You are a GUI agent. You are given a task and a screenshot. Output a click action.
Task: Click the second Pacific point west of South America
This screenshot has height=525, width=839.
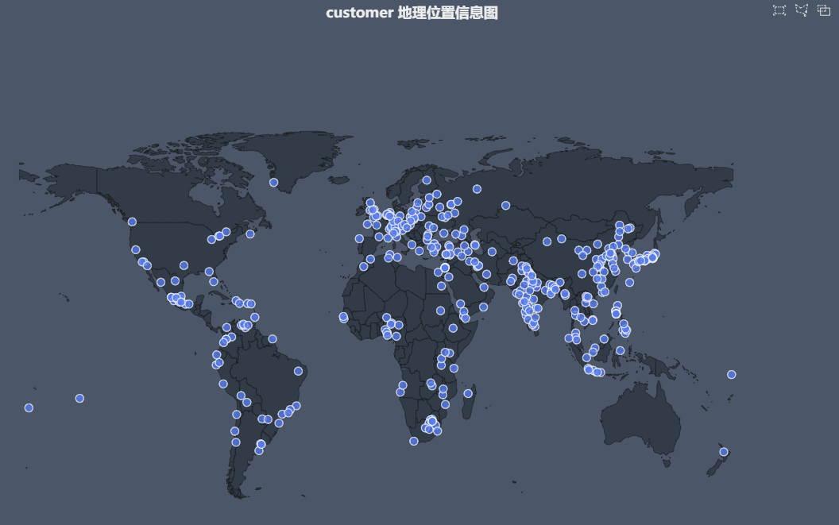[79, 399]
